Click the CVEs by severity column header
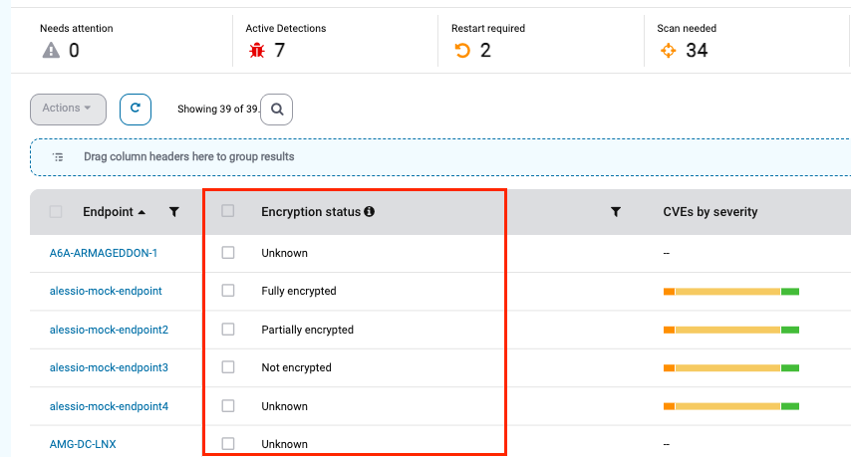 click(709, 212)
